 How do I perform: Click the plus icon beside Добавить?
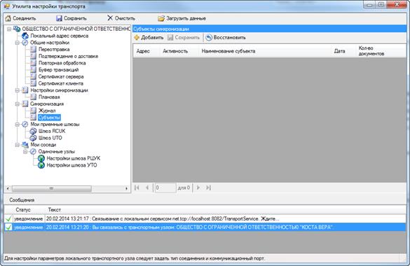(x=137, y=38)
